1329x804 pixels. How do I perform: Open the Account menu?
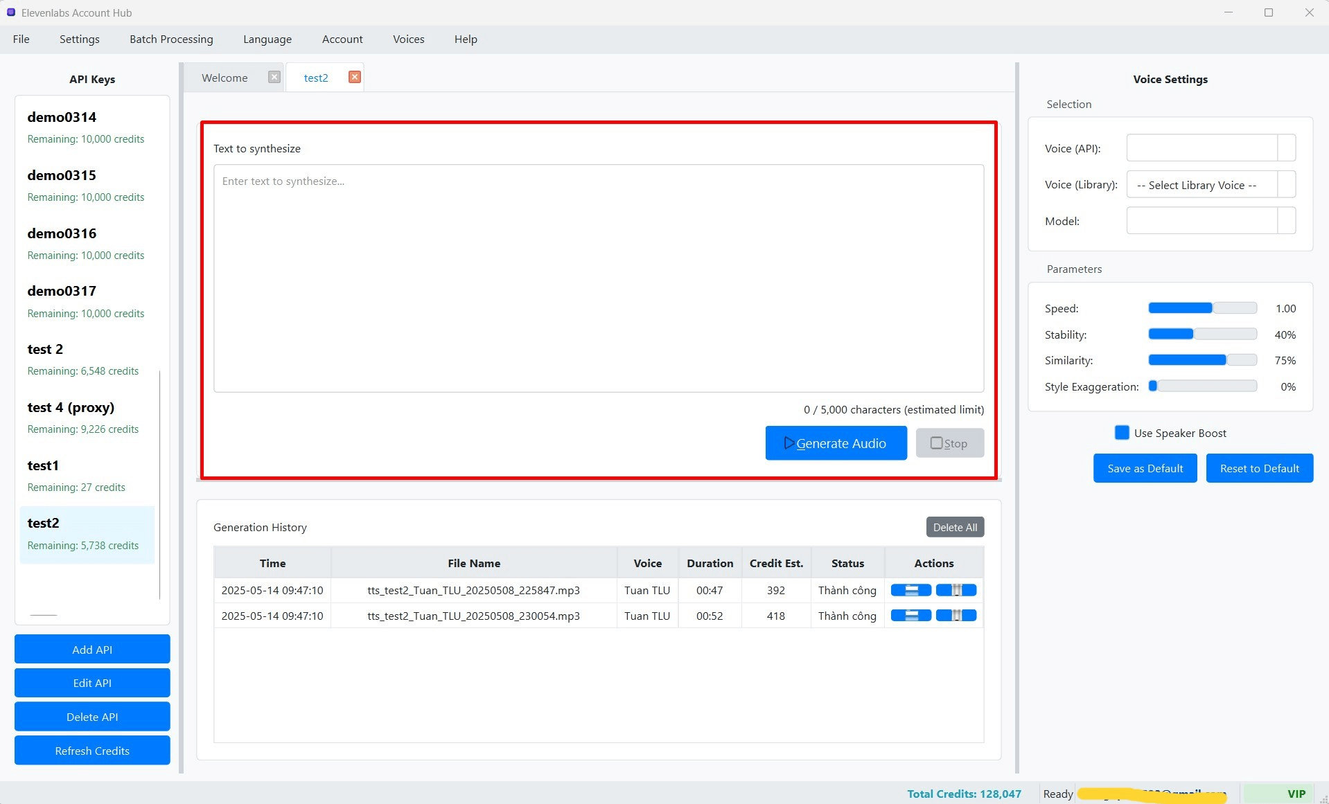coord(342,39)
